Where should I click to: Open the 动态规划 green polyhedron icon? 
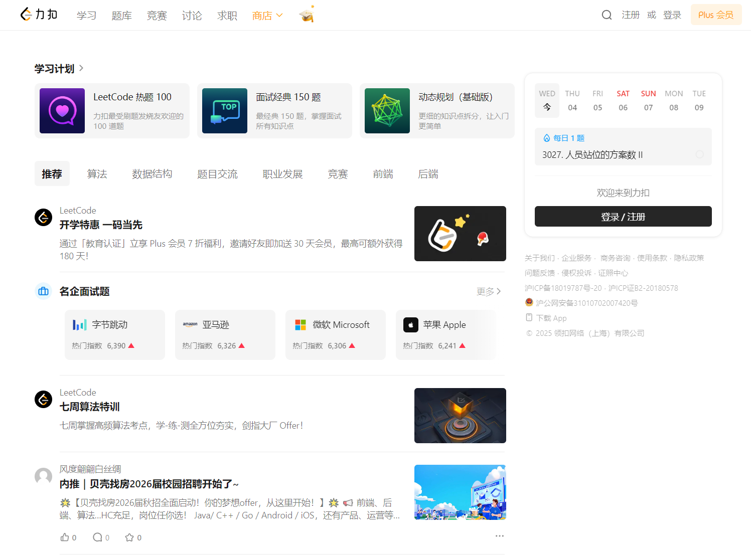coord(387,111)
